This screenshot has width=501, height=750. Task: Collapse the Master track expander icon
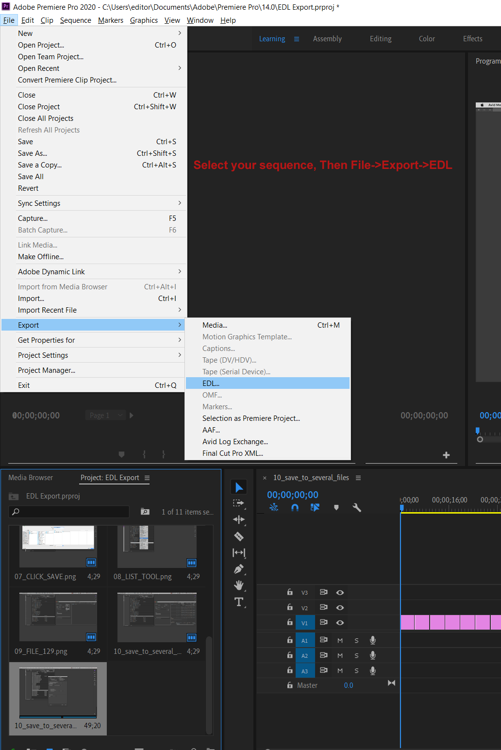tap(391, 683)
